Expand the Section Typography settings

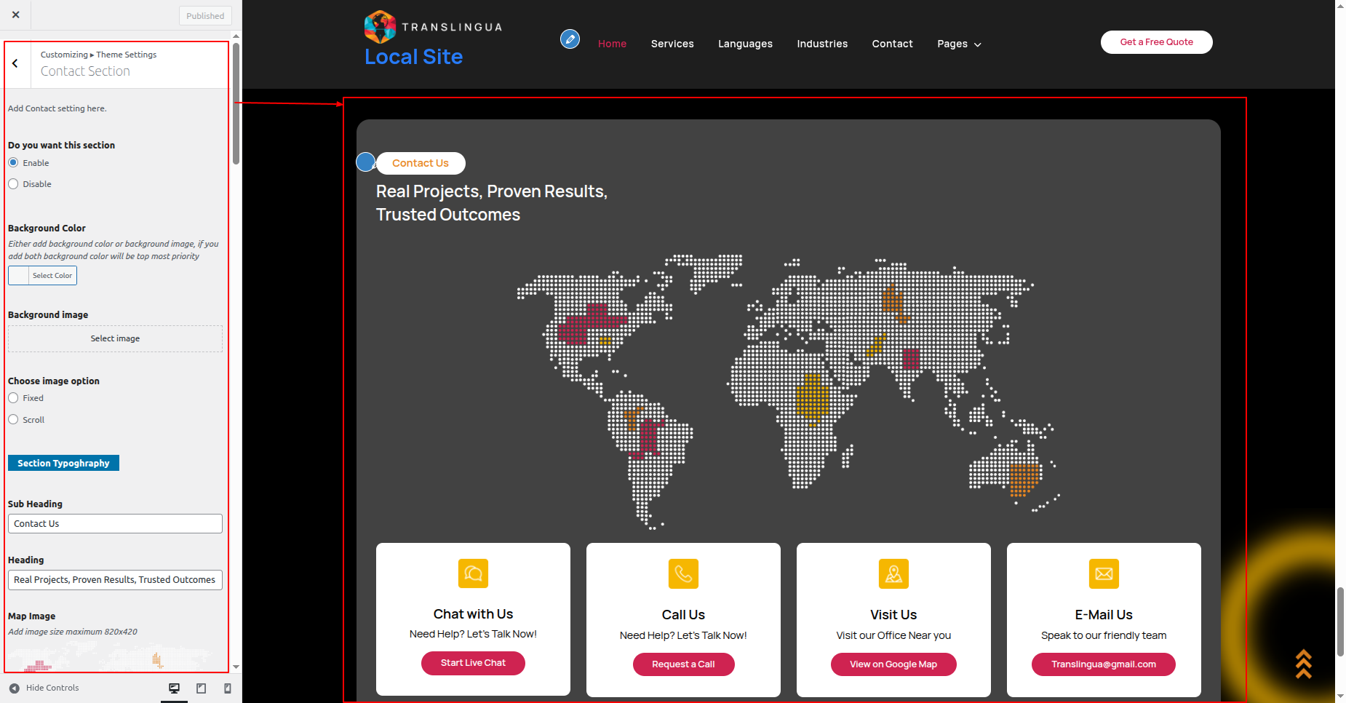click(x=63, y=464)
